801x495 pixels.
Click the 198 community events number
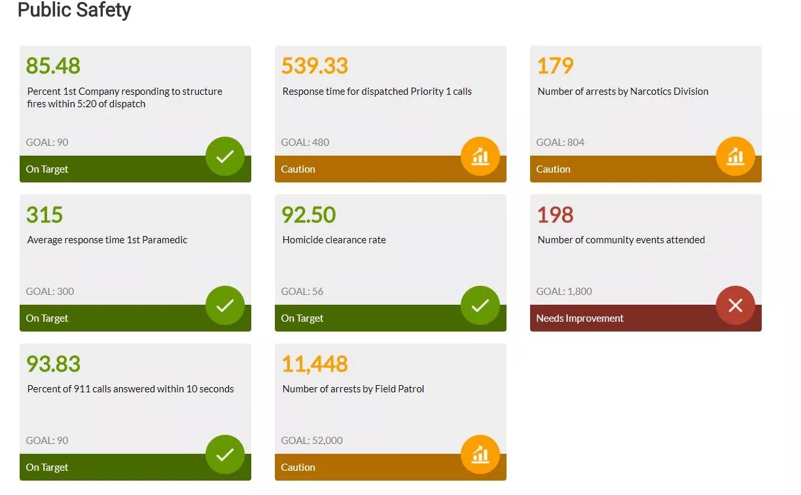[x=555, y=215]
